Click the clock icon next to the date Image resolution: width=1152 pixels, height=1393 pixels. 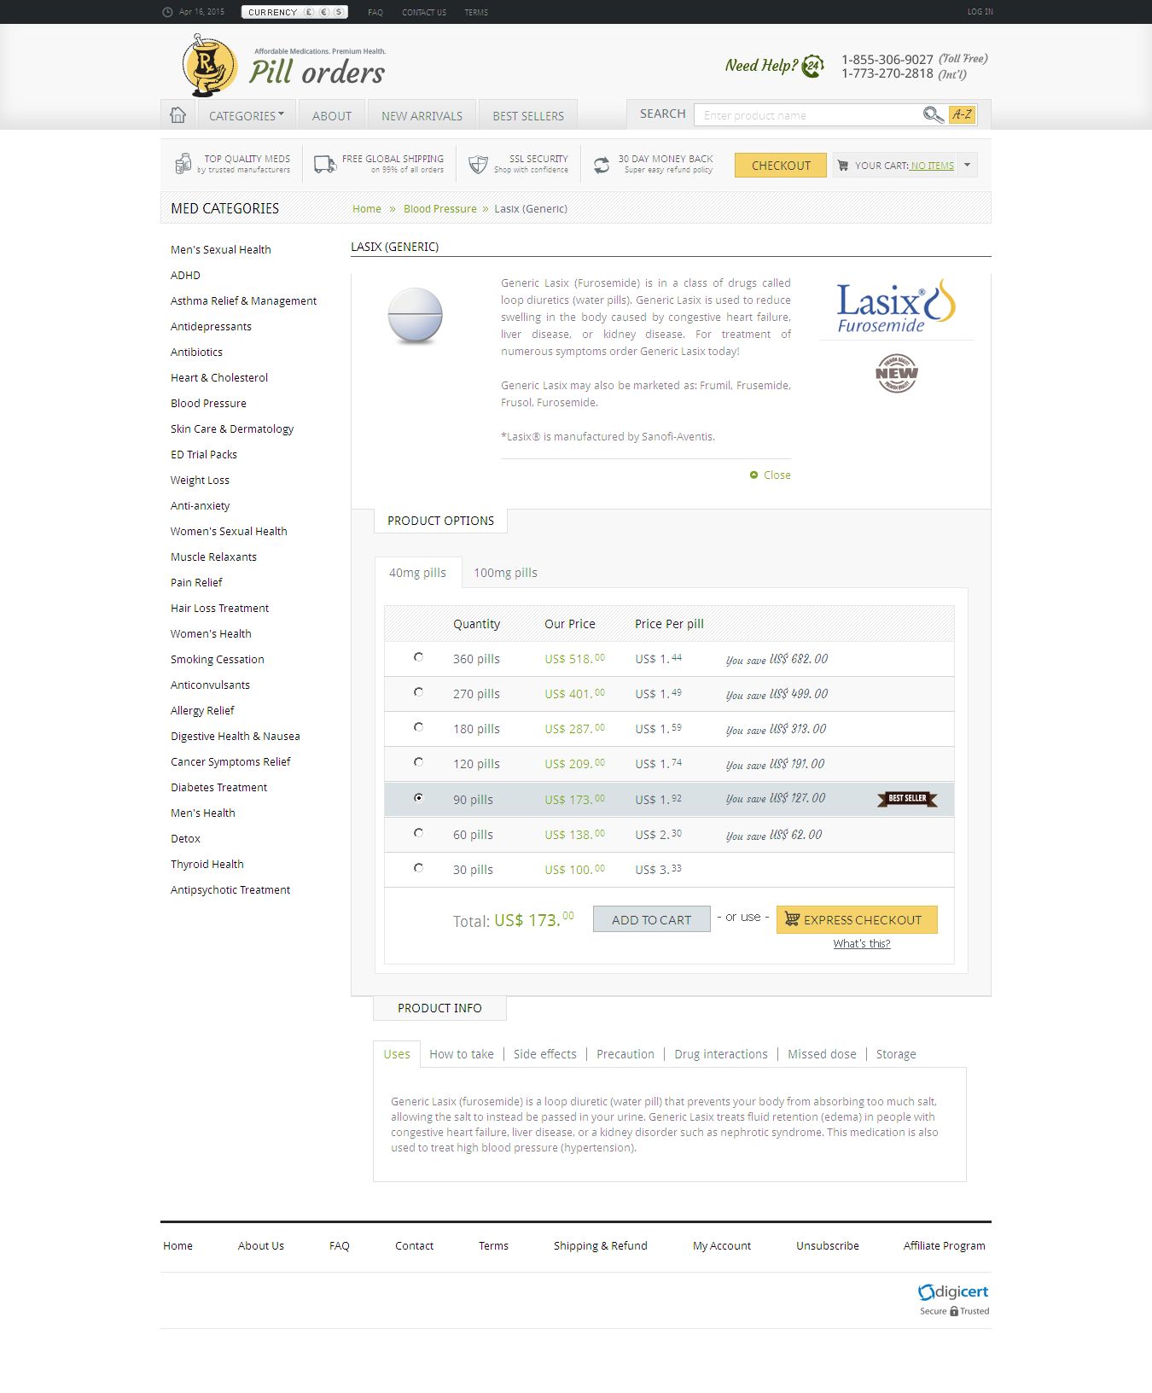click(x=167, y=12)
